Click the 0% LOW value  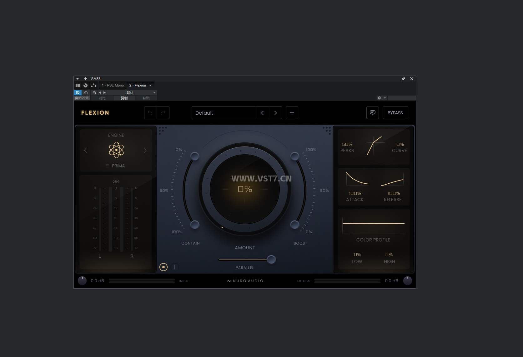357,255
